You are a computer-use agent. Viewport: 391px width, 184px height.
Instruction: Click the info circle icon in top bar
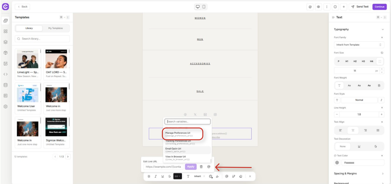[335, 7]
